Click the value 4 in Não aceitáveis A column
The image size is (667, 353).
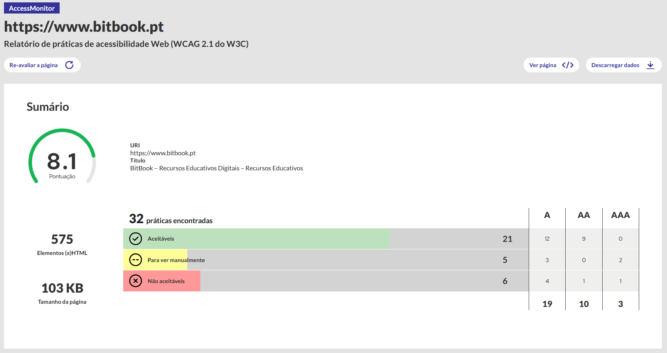pyautogui.click(x=547, y=281)
